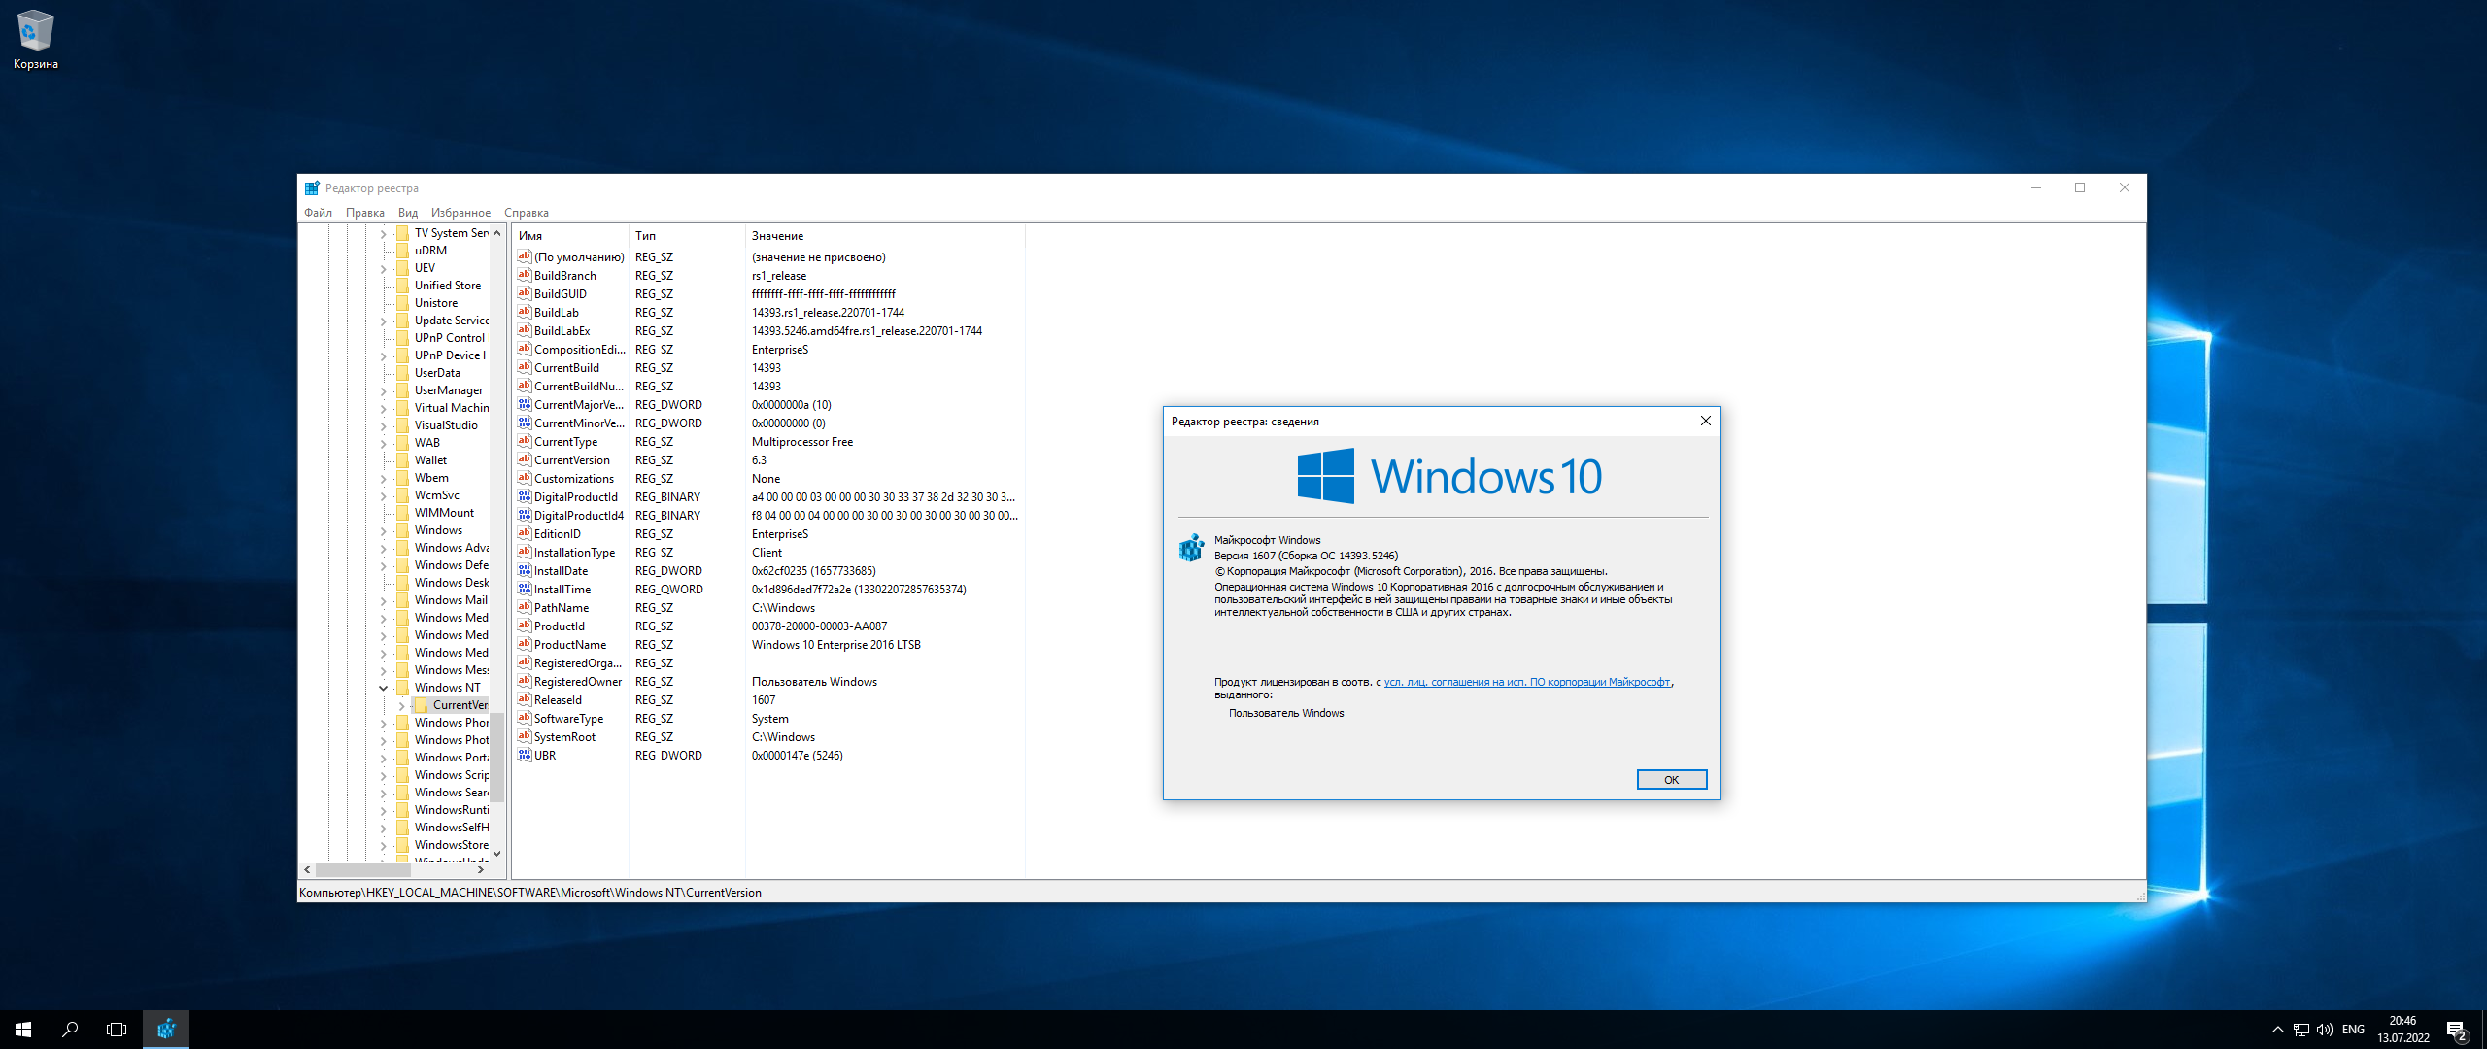
Task: Open the Избранное menu
Action: 460,213
